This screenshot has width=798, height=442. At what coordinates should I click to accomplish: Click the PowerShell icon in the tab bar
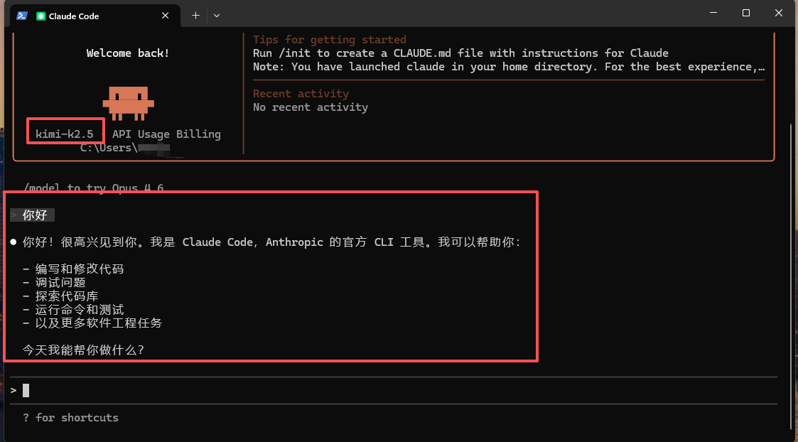[21, 15]
